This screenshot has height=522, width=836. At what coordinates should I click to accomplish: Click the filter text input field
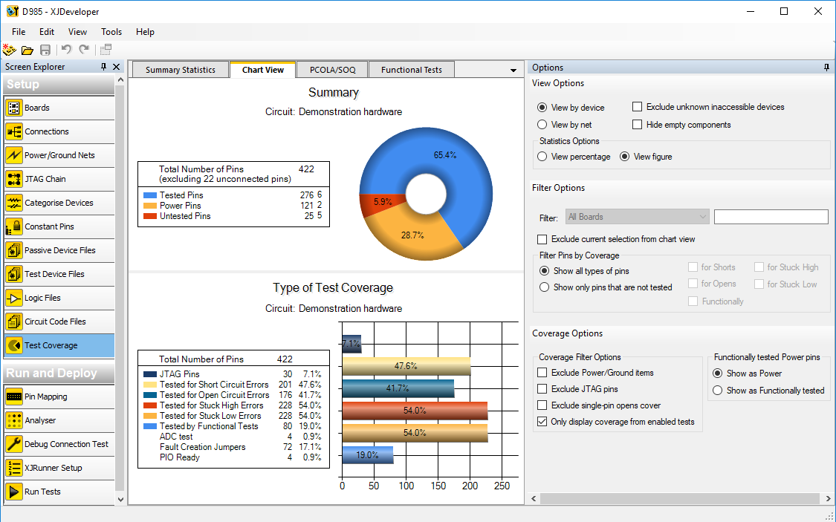pyautogui.click(x=771, y=217)
